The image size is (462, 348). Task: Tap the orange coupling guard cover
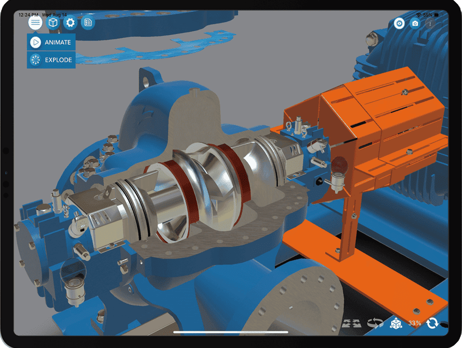coord(388,118)
